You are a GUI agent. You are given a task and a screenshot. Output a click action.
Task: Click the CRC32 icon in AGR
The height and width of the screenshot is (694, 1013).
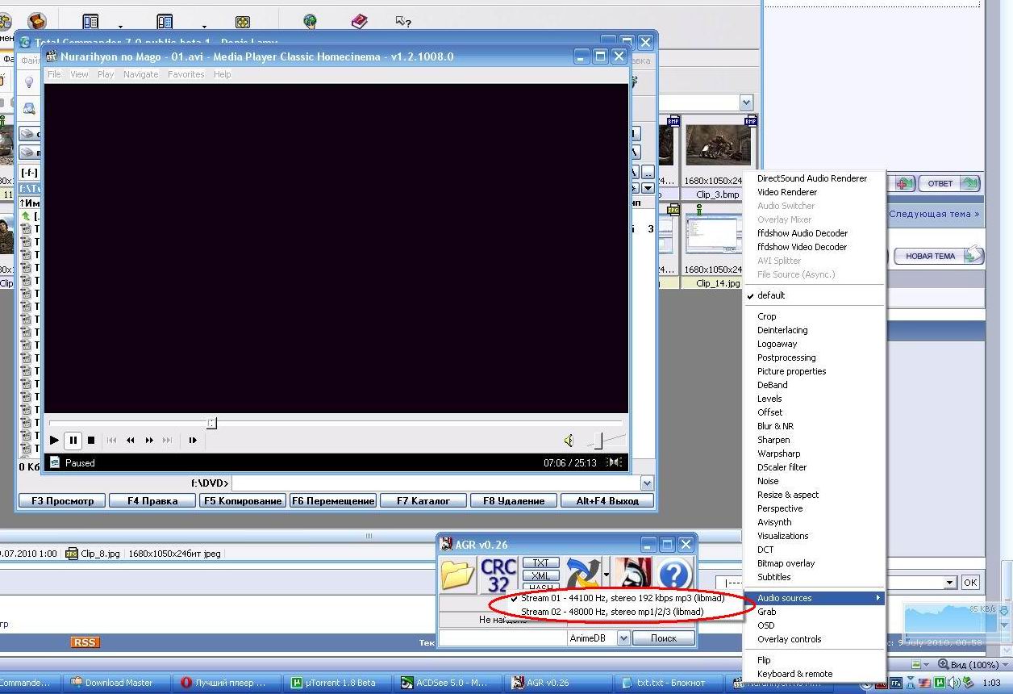[498, 575]
